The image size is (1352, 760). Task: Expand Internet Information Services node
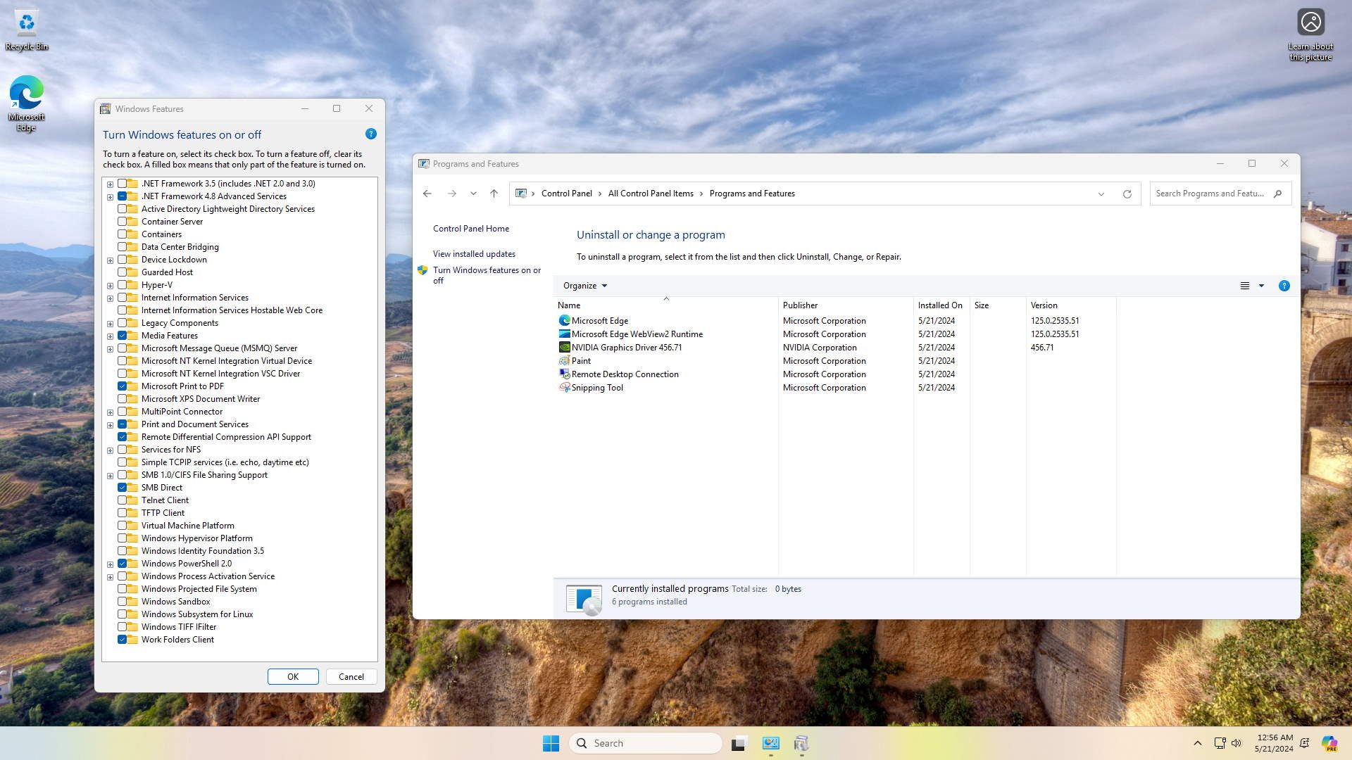110,298
